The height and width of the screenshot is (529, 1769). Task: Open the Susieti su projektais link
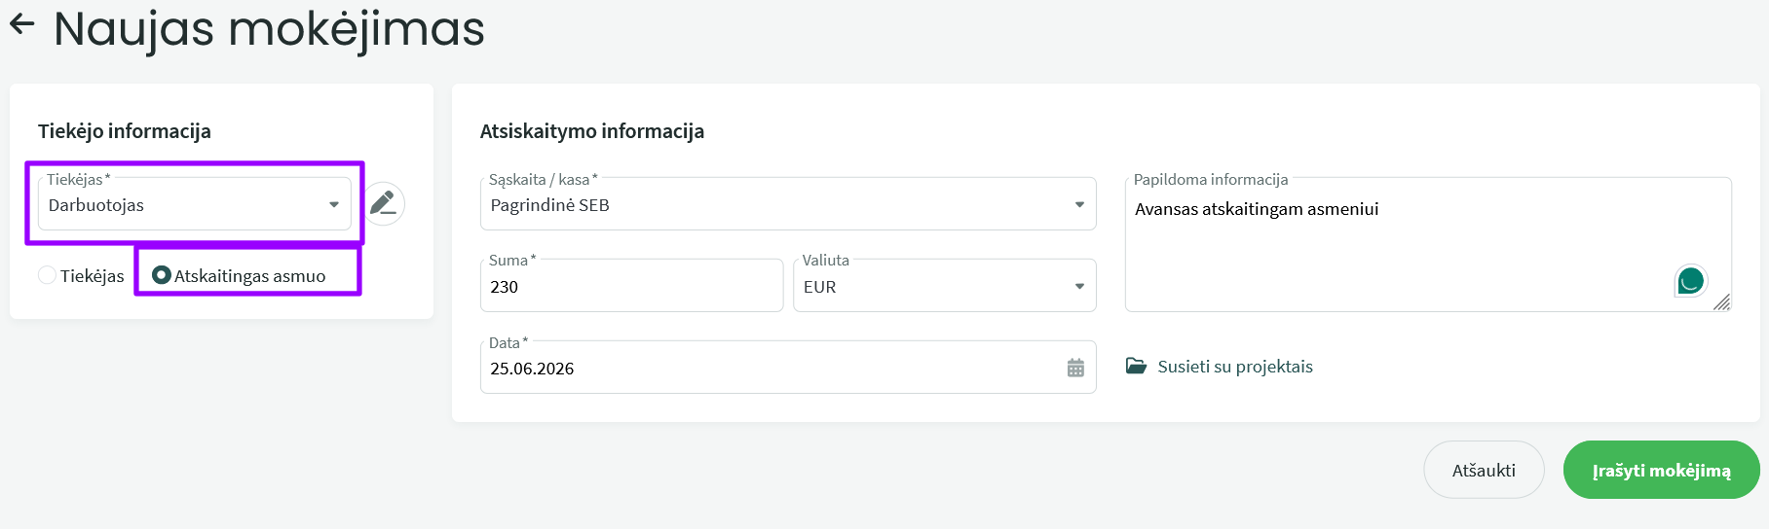[1235, 367]
